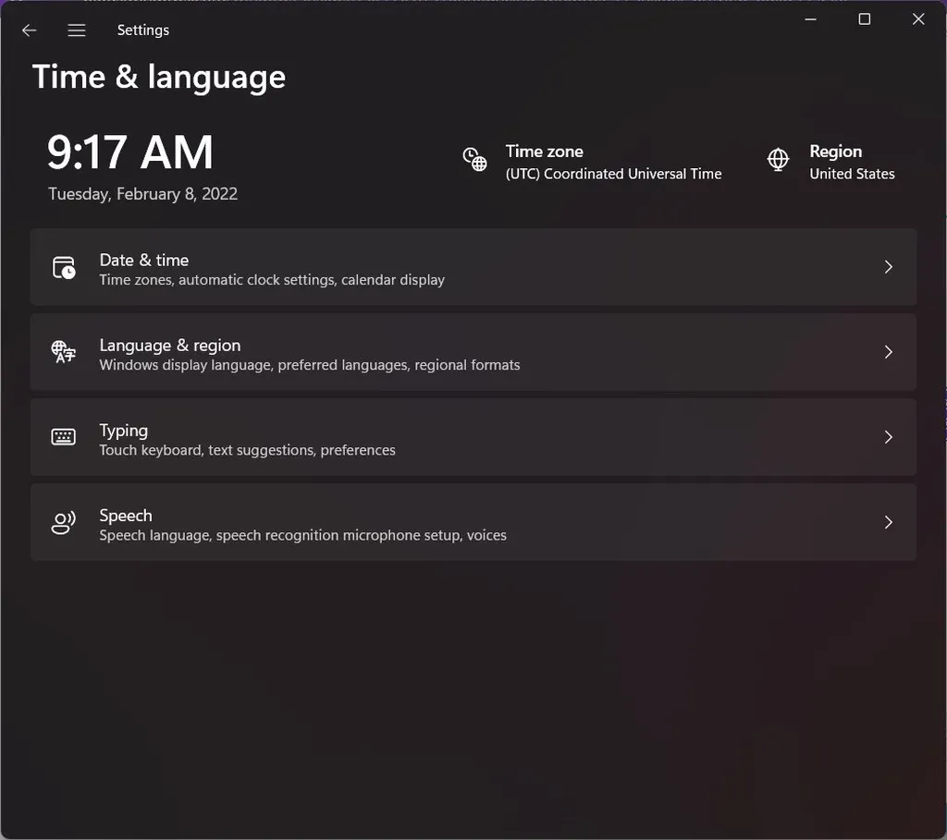947x840 pixels.
Task: Close the Settings window
Action: (x=918, y=19)
